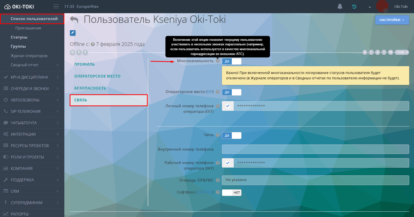This screenshot has width=414, height=217.
Task: Click the speech bubble icon for Чаты&Почта
Action: tap(6, 123)
